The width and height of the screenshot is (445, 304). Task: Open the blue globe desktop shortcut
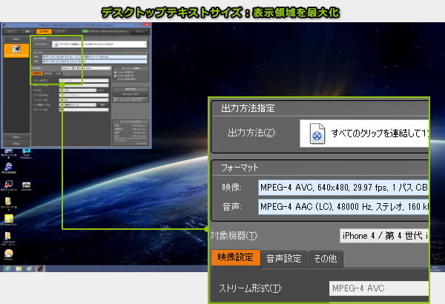pos(8,167)
